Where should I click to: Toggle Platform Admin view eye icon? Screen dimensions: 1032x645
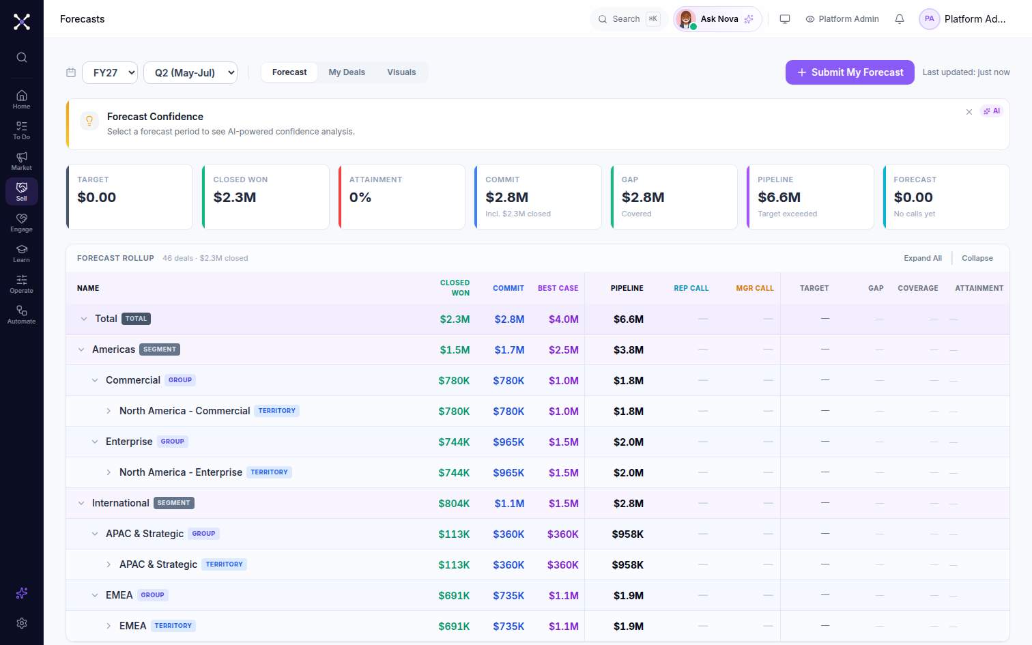pyautogui.click(x=810, y=19)
